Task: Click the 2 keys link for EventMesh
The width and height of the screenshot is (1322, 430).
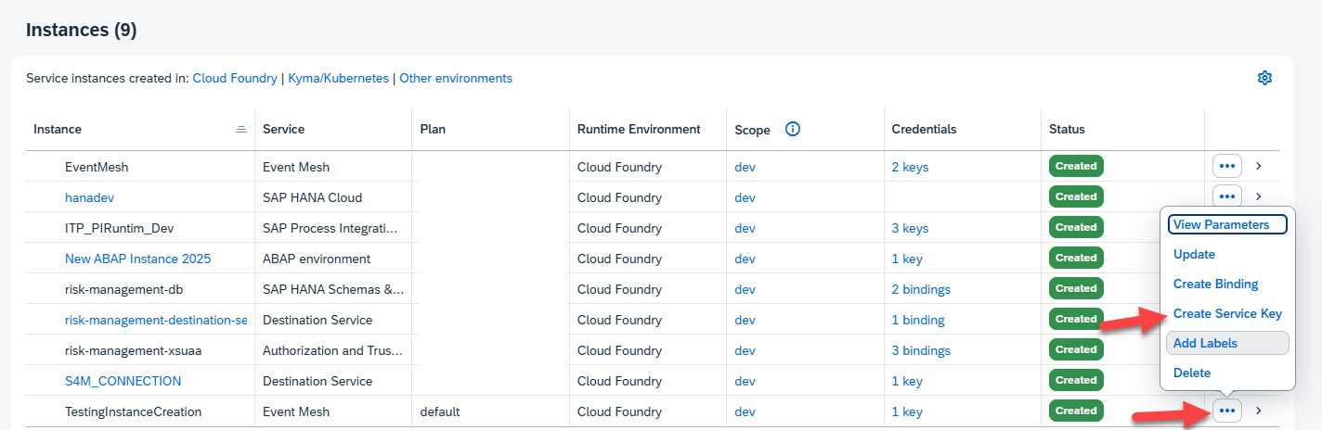Action: [x=910, y=167]
